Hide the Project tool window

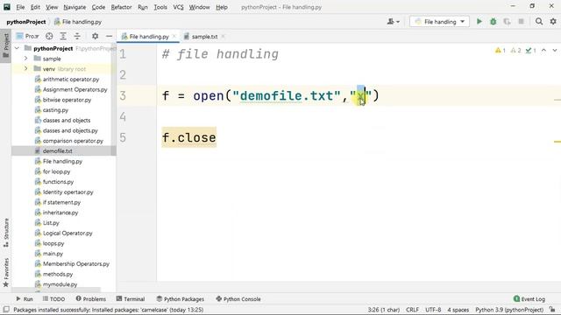[x=109, y=36]
